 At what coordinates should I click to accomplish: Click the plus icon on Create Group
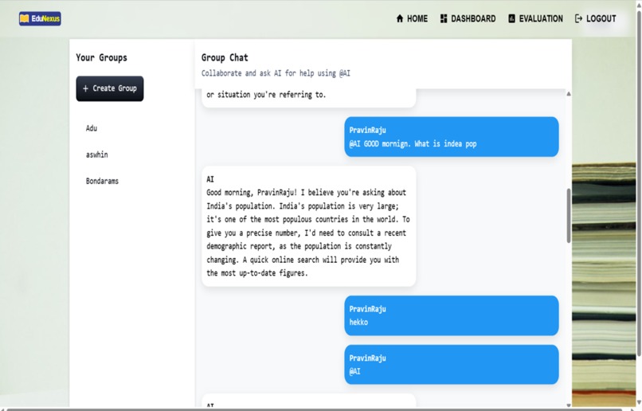tap(85, 88)
